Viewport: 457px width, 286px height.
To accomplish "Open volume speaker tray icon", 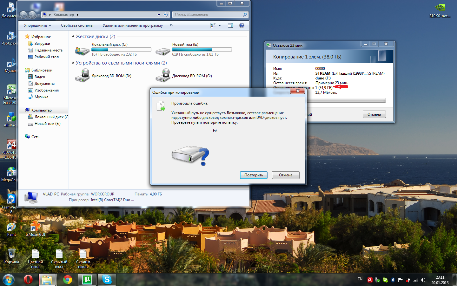I will point(423,280).
